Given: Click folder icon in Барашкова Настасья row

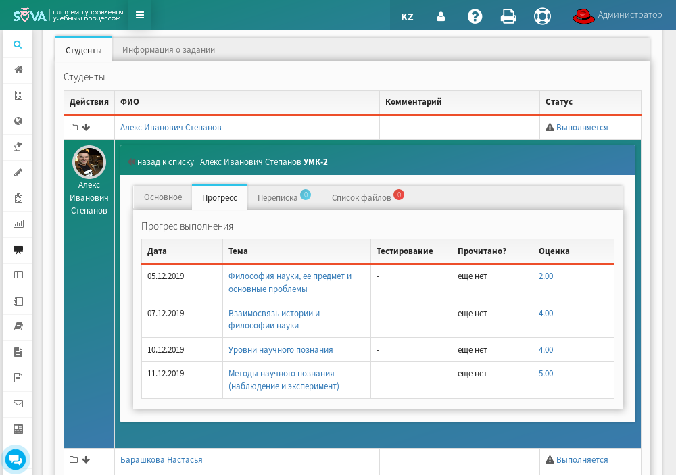Looking at the screenshot, I should [74, 459].
